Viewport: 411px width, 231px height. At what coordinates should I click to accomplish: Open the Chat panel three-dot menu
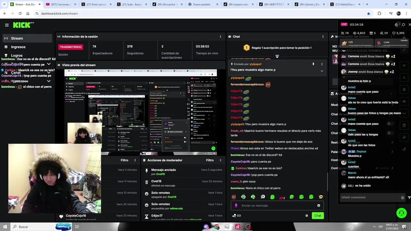323,37
